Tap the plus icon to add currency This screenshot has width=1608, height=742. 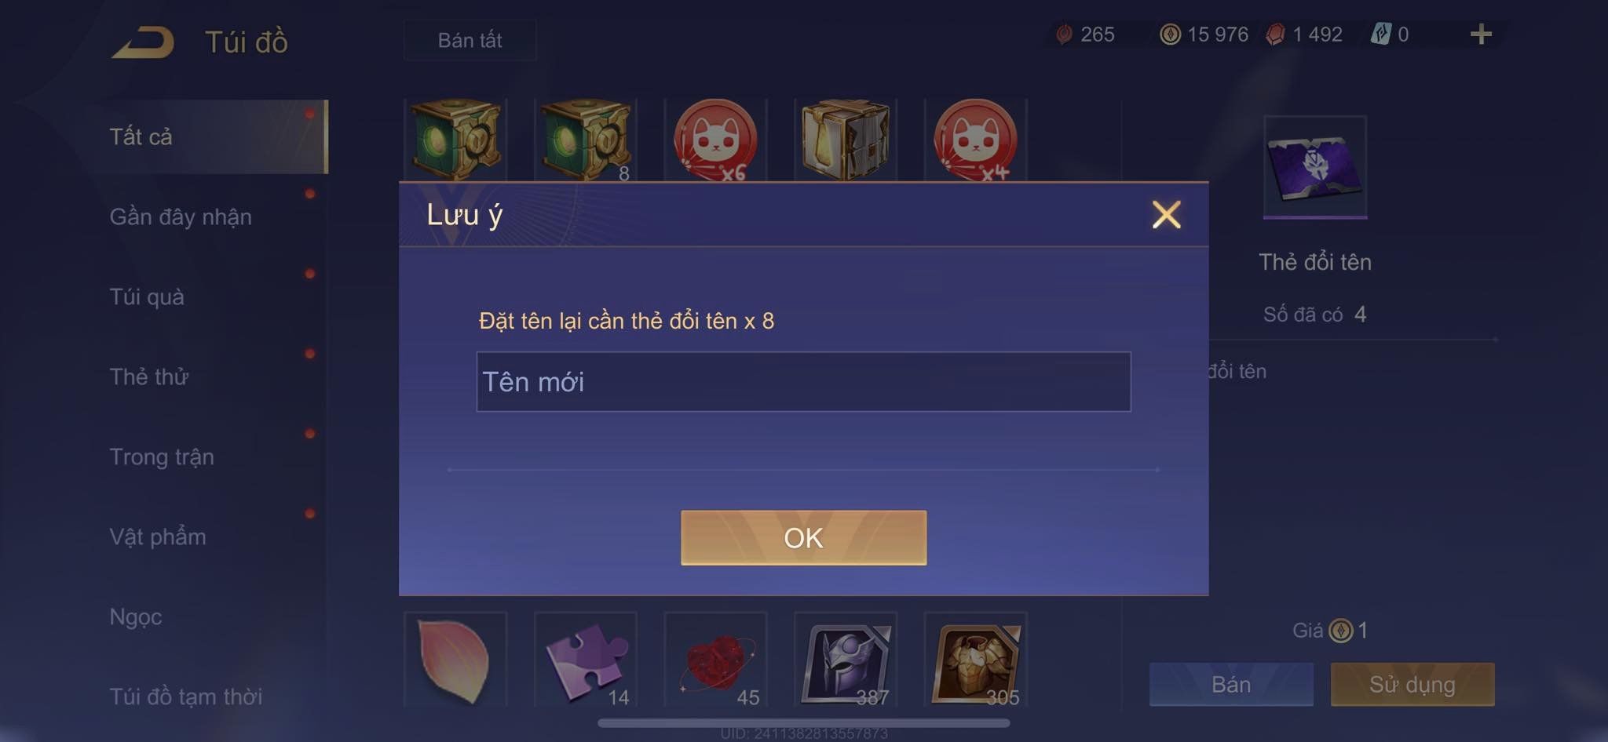coord(1481,34)
